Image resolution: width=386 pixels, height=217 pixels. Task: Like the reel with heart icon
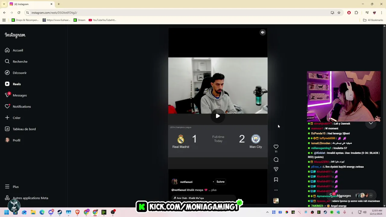[x=276, y=147]
